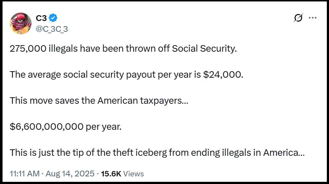
Task: Open the three-dot More options menu
Action: 312,18
